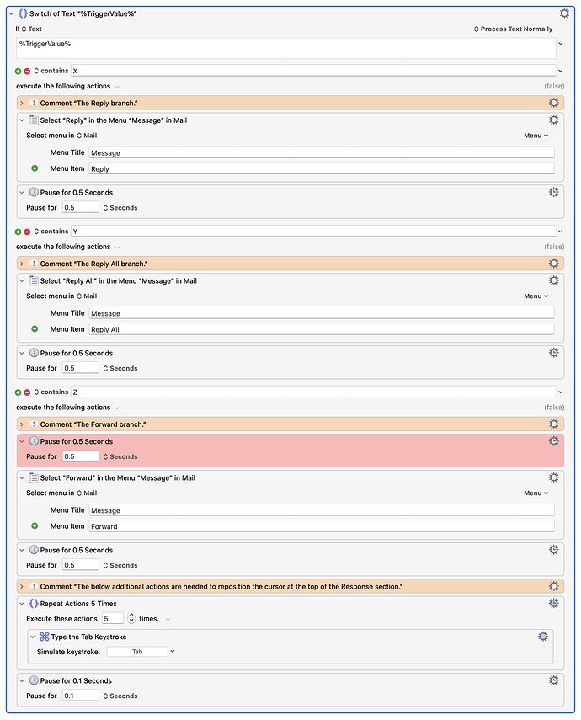The width and height of the screenshot is (581, 720).
Task: Collapse the Repeat Actions 5 Times action
Action: (x=22, y=603)
